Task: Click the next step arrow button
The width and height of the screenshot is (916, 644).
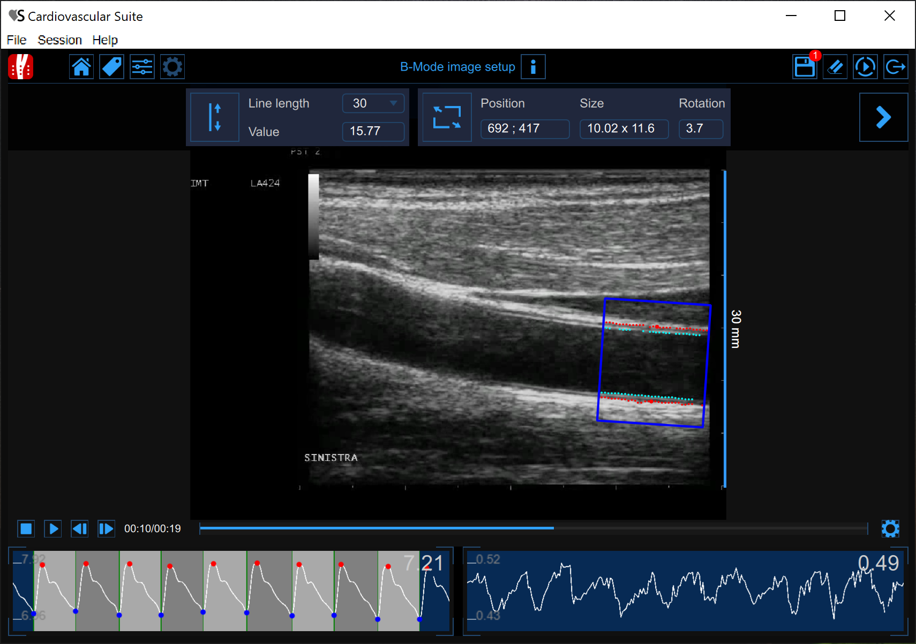Action: [x=883, y=117]
